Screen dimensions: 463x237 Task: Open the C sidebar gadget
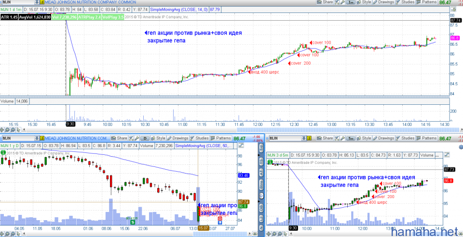pos(261,196)
